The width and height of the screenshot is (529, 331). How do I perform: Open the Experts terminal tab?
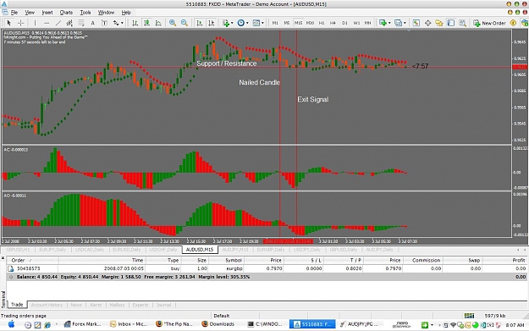click(141, 305)
